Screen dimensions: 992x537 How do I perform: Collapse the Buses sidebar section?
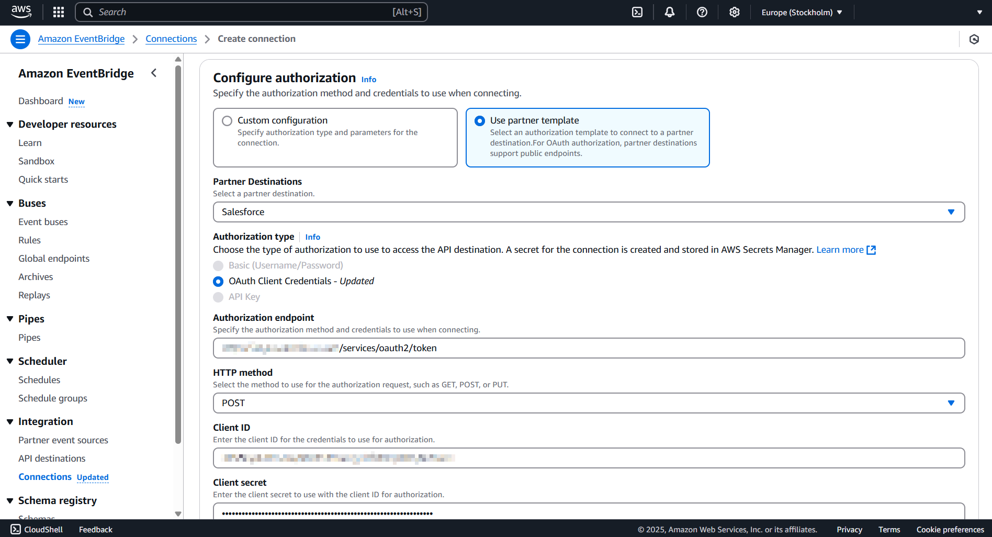pos(10,204)
